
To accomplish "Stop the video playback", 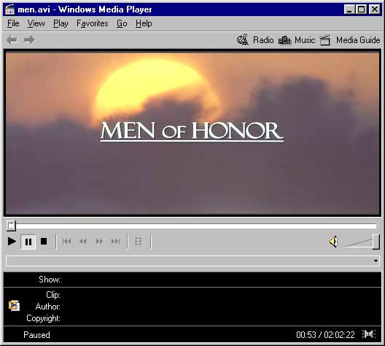I will [x=44, y=242].
